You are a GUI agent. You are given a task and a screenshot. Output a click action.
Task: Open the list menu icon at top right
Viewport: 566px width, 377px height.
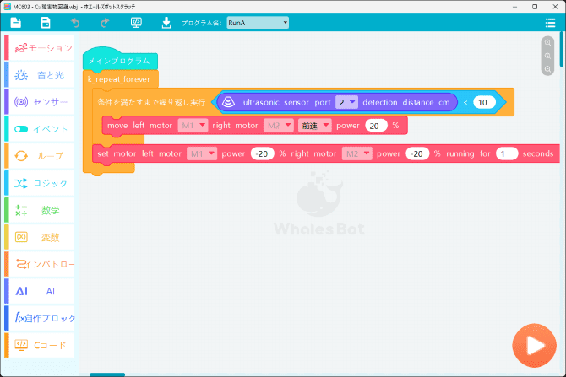[550, 23]
